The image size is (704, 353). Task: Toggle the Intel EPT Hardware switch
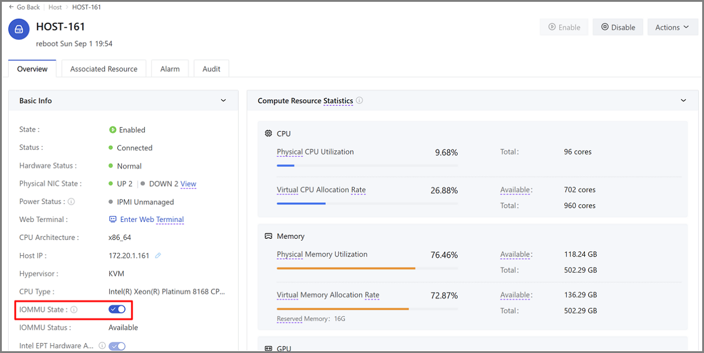(x=117, y=346)
